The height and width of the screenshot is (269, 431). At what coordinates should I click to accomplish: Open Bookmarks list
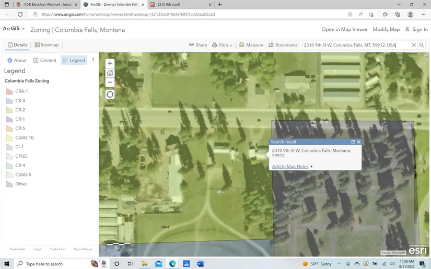(x=283, y=45)
